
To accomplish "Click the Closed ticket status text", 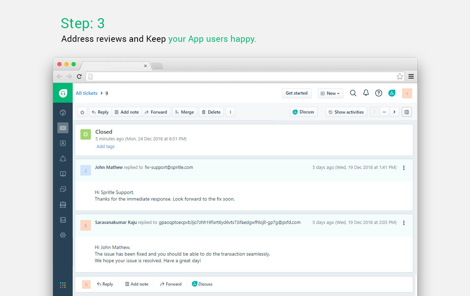I will [x=104, y=132].
